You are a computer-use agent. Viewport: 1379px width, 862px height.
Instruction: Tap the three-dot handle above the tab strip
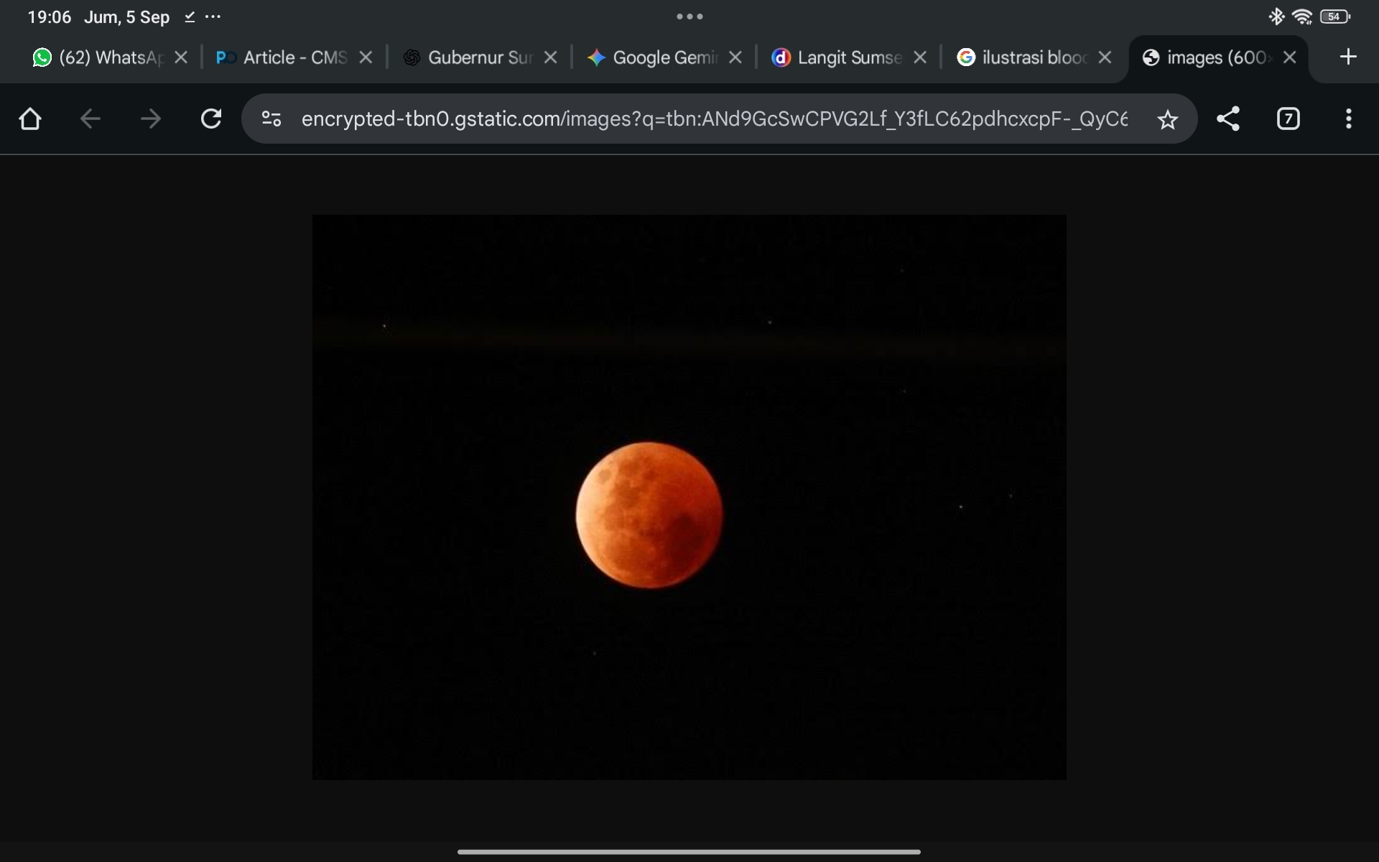(x=689, y=16)
